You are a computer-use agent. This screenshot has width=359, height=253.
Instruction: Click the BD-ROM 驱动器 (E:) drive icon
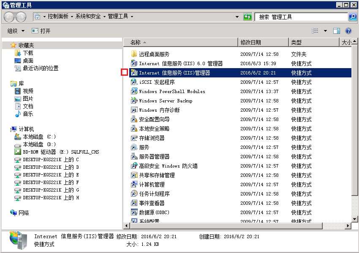[x=17, y=151]
